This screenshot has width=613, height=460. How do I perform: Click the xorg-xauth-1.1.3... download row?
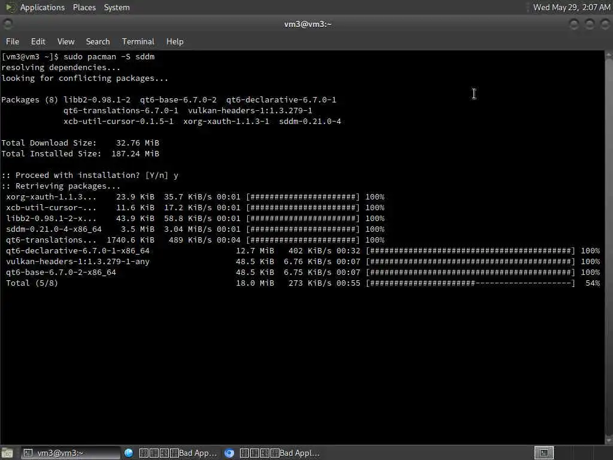coord(195,196)
